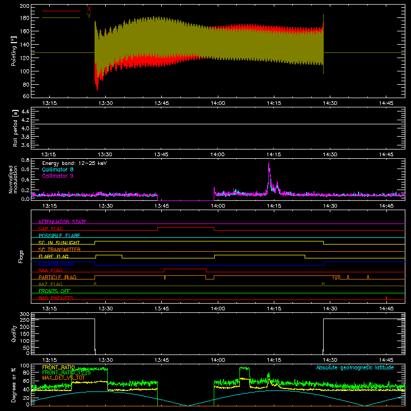411x411 pixels.
Task: Click the ATTENUATOR_STATE flag label
Action: pyautogui.click(x=62, y=222)
